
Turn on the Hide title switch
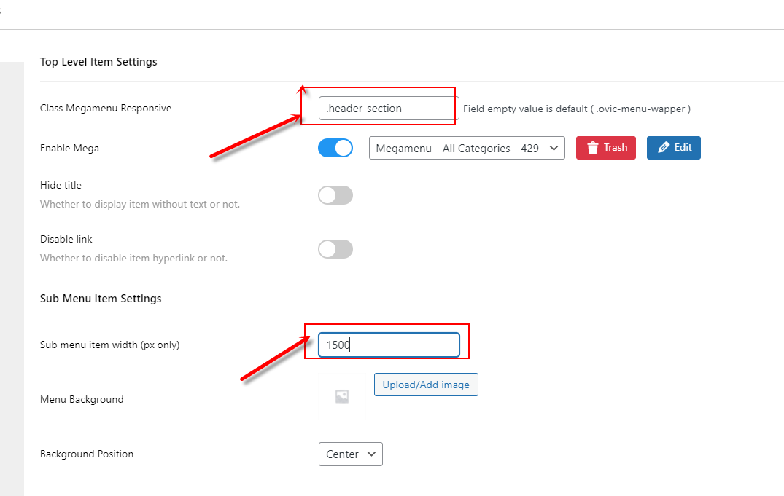335,195
